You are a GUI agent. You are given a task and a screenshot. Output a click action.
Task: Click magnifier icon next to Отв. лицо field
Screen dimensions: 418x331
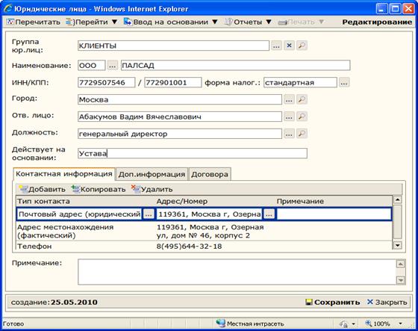(x=302, y=117)
